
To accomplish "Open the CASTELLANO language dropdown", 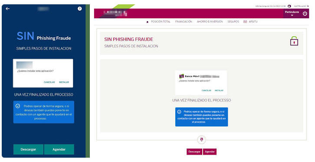I will pyautogui.click(x=302, y=6).
